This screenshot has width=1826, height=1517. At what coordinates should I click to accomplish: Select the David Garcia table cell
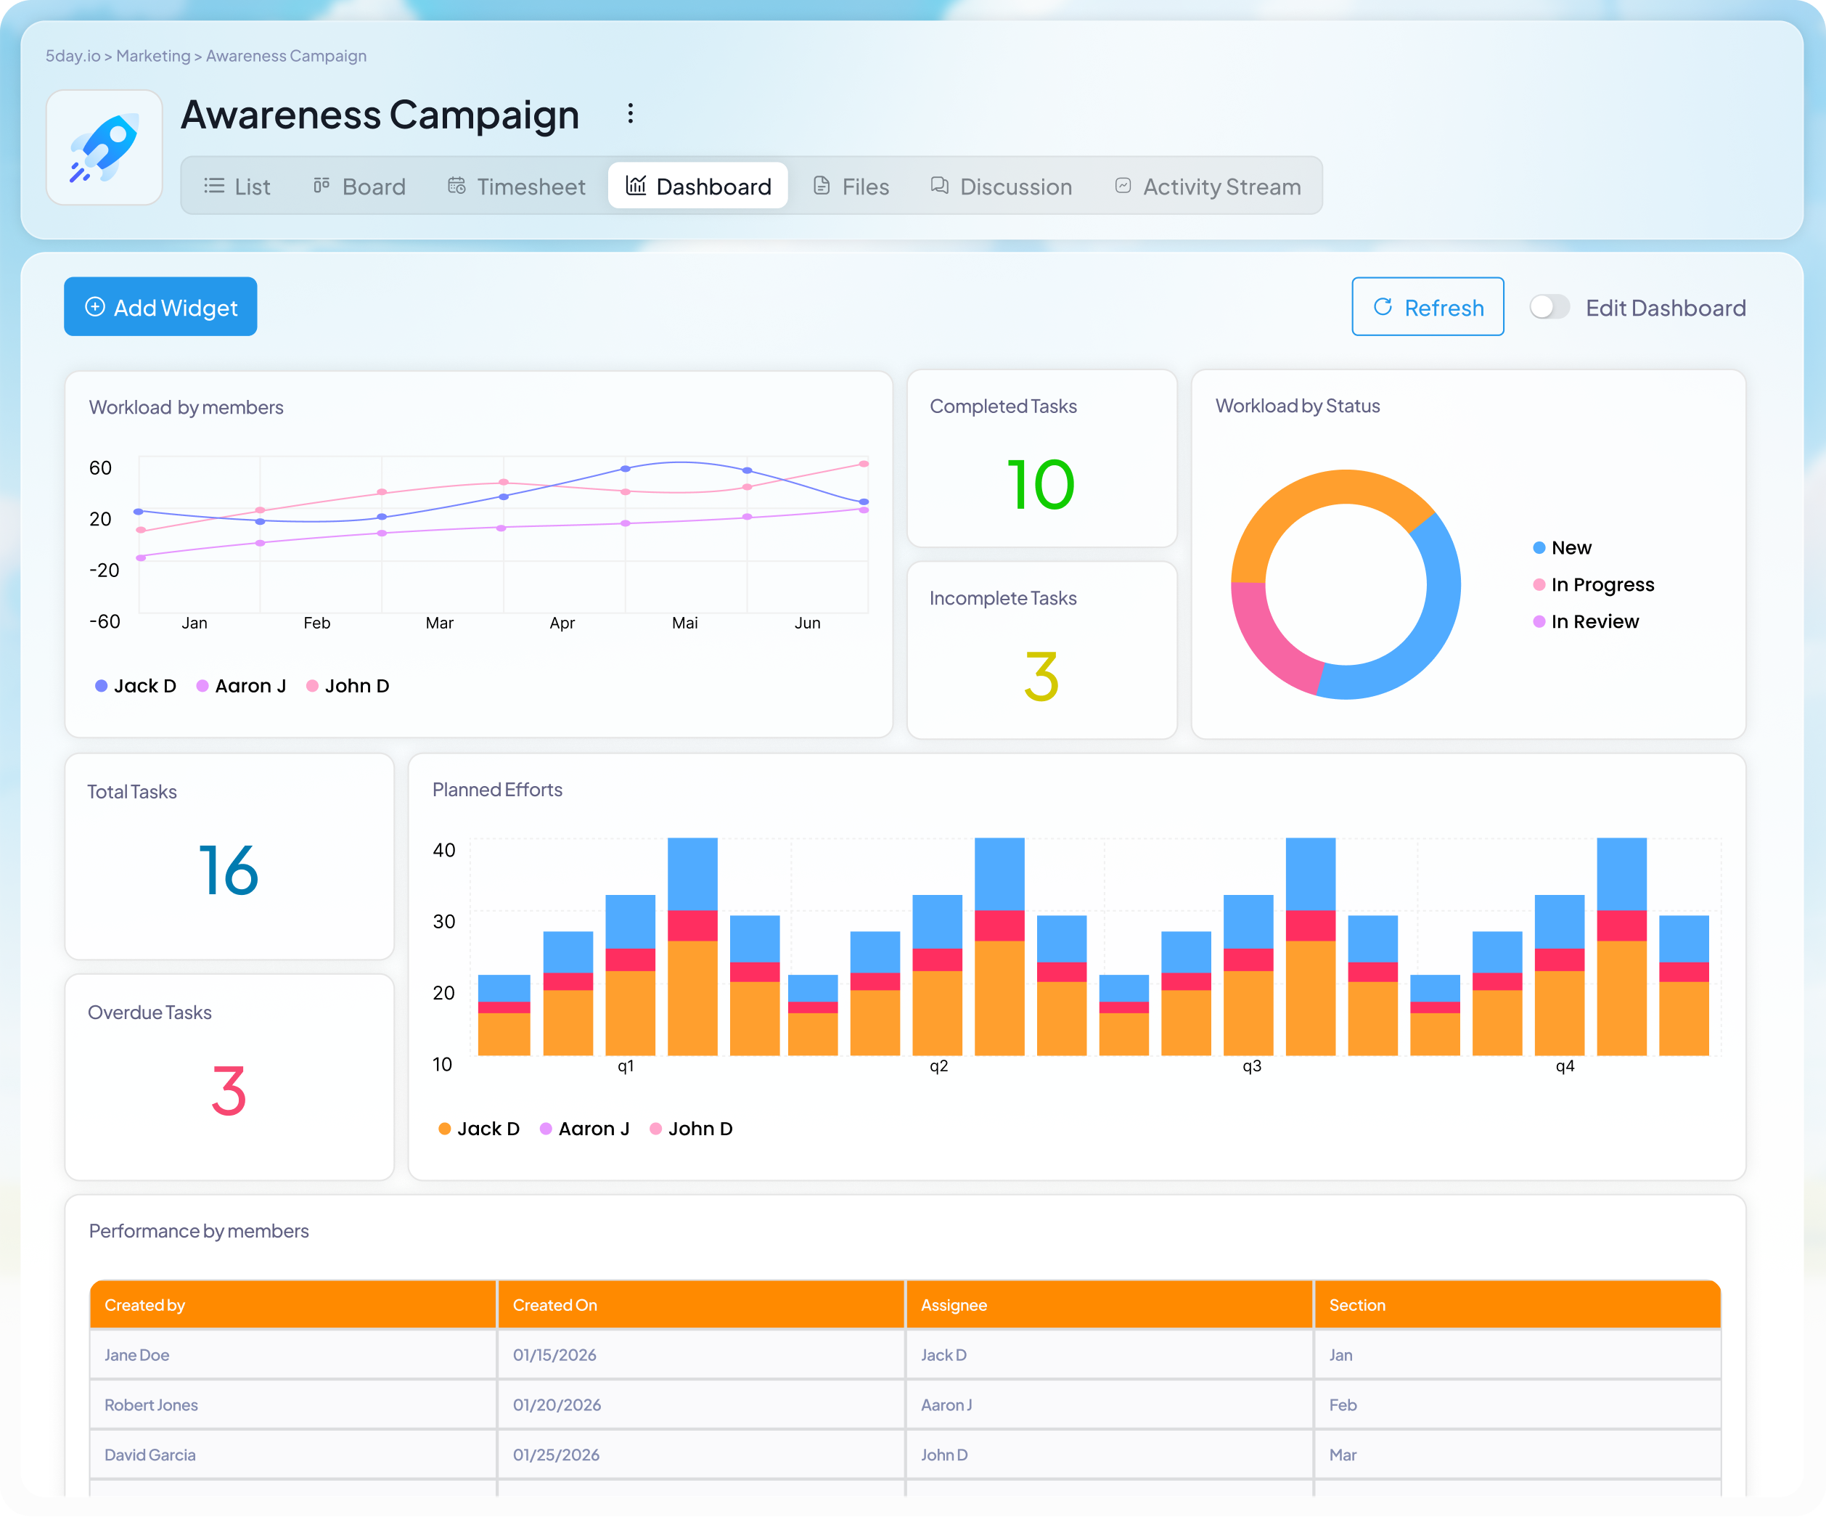point(293,1455)
